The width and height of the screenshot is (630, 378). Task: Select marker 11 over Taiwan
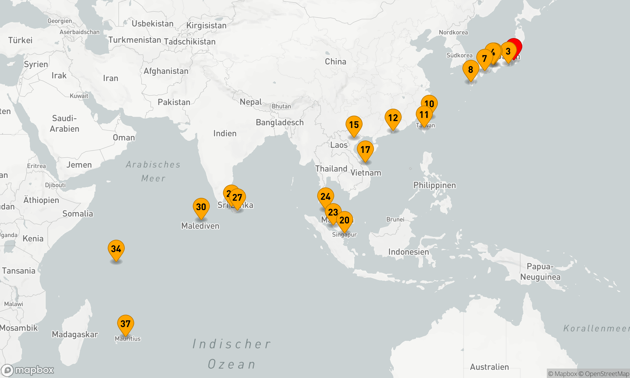[424, 115]
